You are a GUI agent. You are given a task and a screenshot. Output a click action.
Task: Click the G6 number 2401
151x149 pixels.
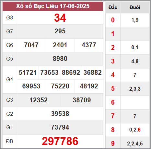(x=60, y=45)
